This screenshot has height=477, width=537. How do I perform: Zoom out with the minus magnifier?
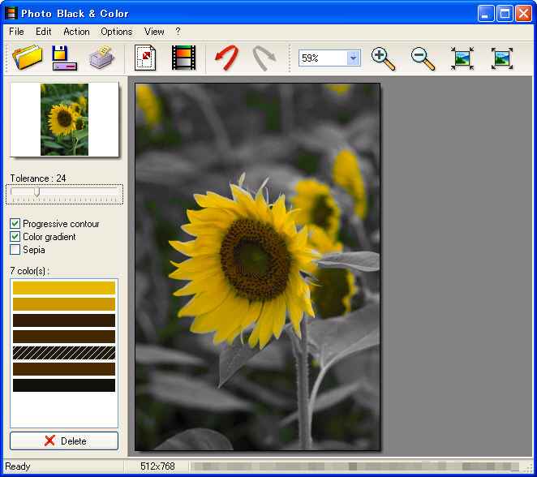423,59
